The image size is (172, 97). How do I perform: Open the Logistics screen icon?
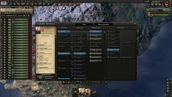[x=44, y=4]
